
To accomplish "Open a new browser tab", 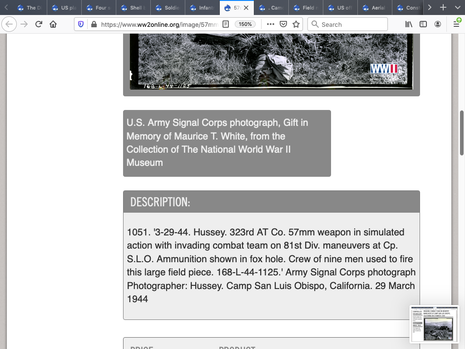I will [443, 8].
